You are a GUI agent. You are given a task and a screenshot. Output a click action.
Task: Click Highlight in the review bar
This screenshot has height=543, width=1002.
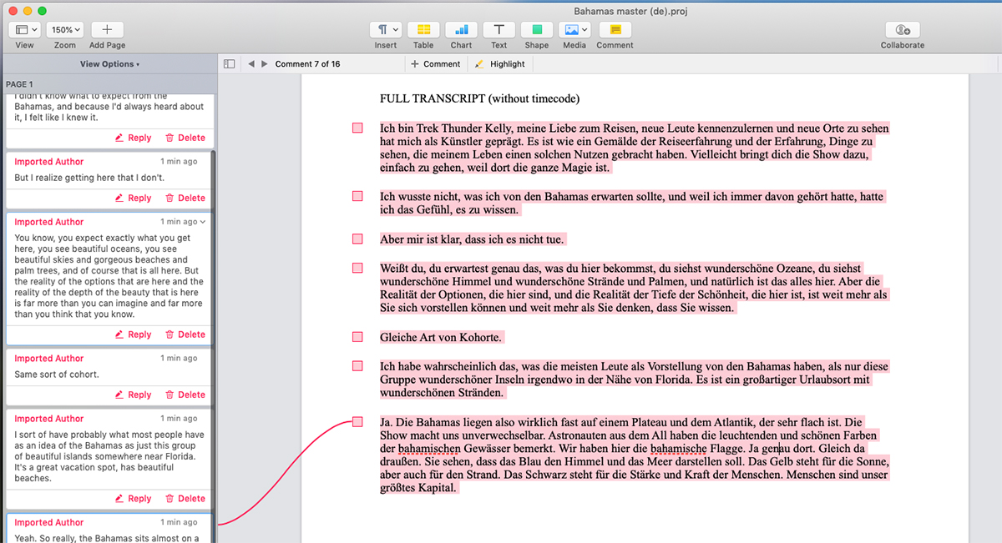[x=500, y=64]
